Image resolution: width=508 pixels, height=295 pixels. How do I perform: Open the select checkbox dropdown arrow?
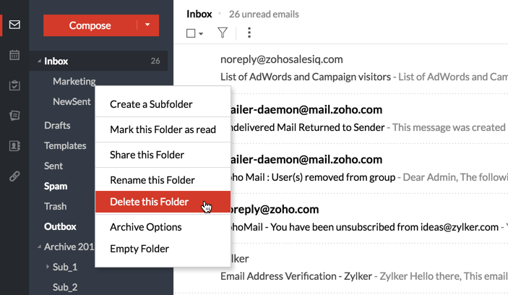coord(201,33)
